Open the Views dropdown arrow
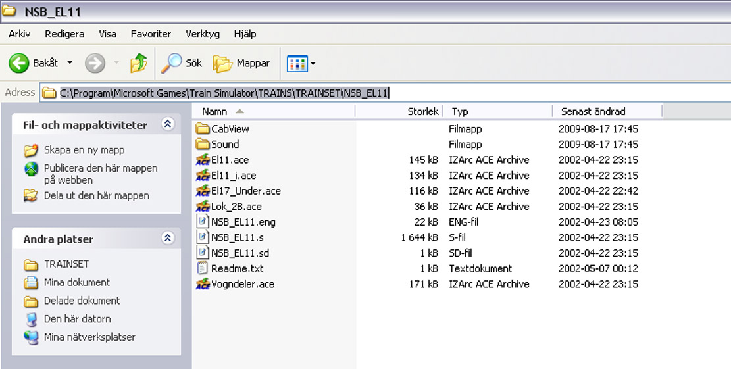 pyautogui.click(x=313, y=63)
